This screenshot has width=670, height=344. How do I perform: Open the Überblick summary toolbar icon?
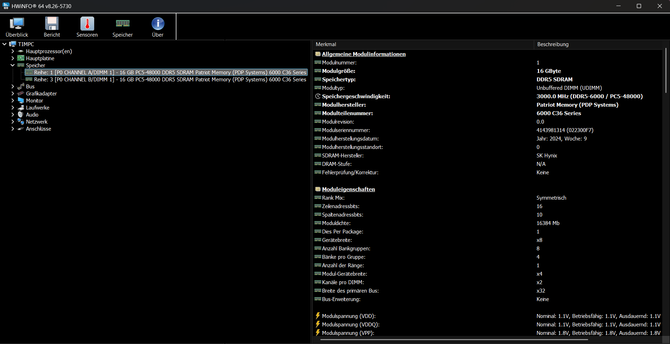pos(17,24)
